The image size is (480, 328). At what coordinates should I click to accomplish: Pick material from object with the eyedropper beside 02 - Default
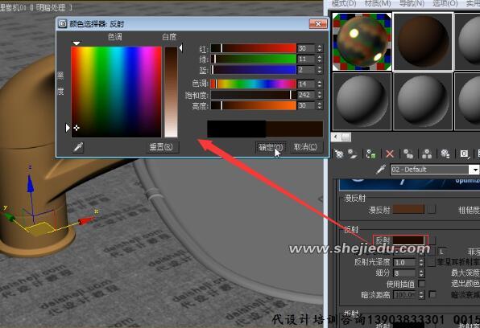381,170
